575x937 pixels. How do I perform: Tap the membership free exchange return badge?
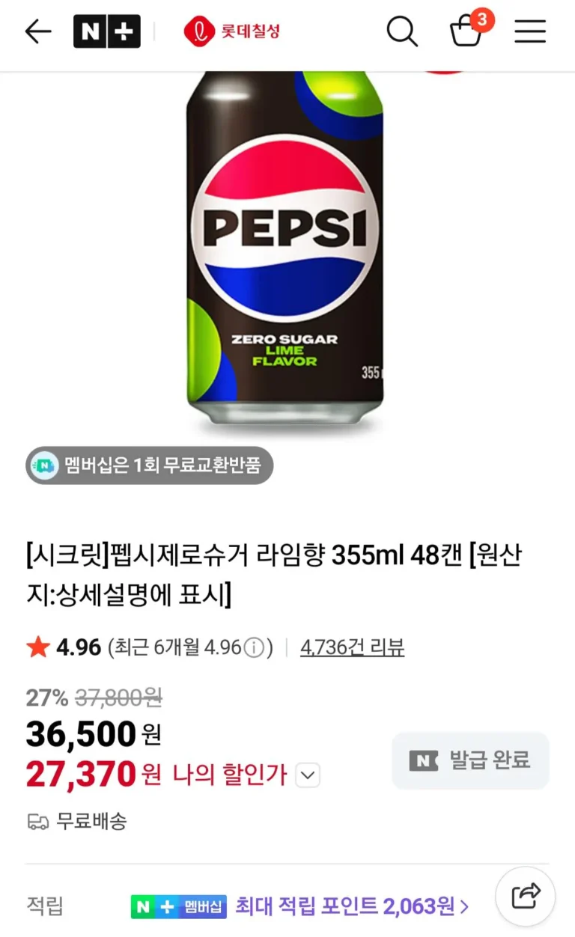tap(150, 466)
